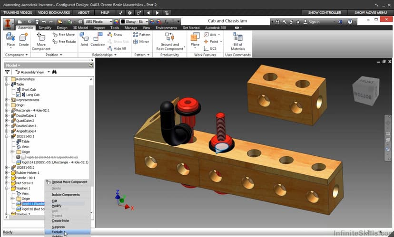Click SHOW CONTROLLER button

325,12
